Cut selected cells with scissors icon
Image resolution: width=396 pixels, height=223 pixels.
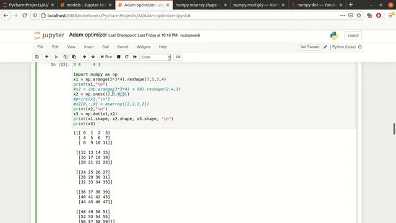[56, 57]
